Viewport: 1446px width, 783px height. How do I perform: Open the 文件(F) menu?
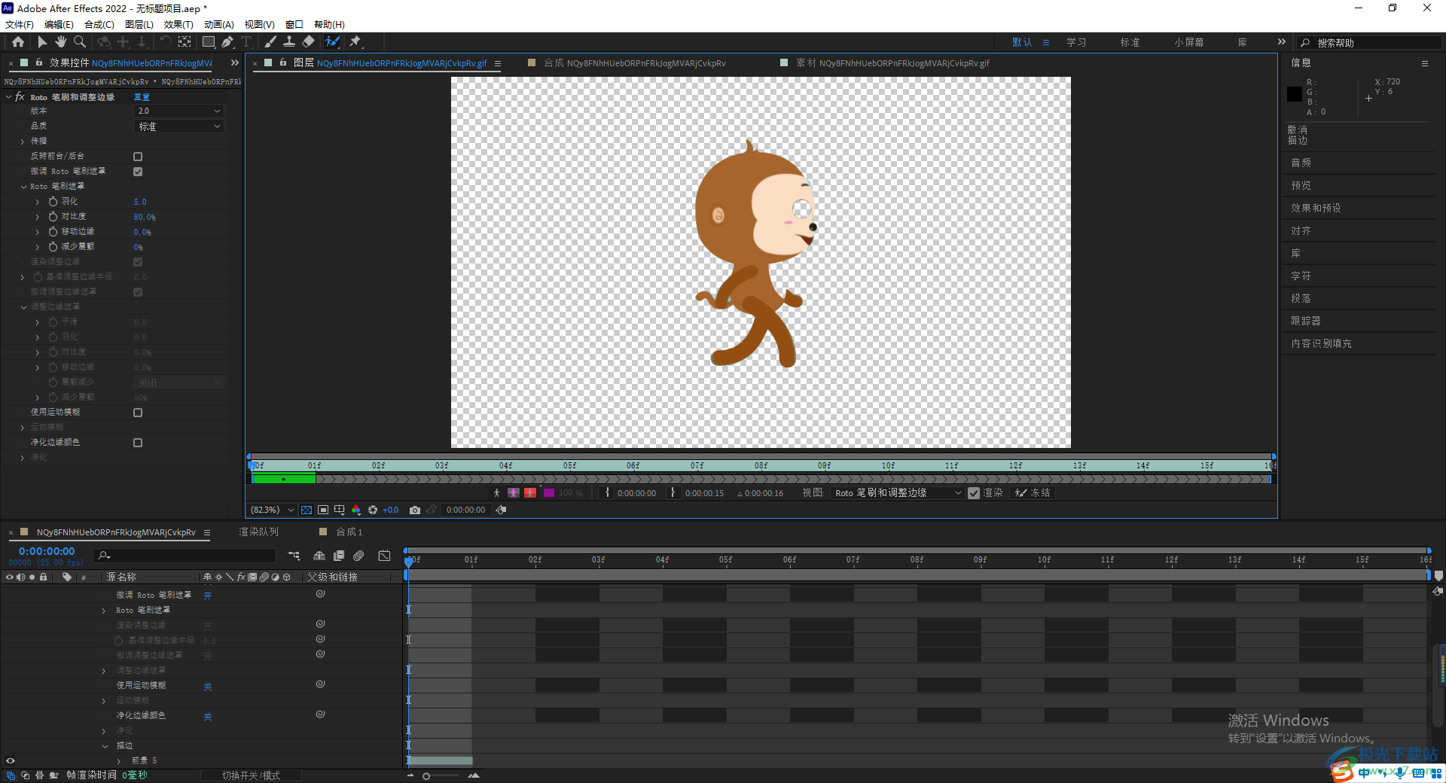[20, 25]
